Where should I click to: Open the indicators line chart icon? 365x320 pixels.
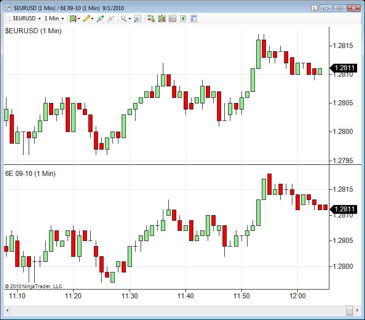(173, 18)
